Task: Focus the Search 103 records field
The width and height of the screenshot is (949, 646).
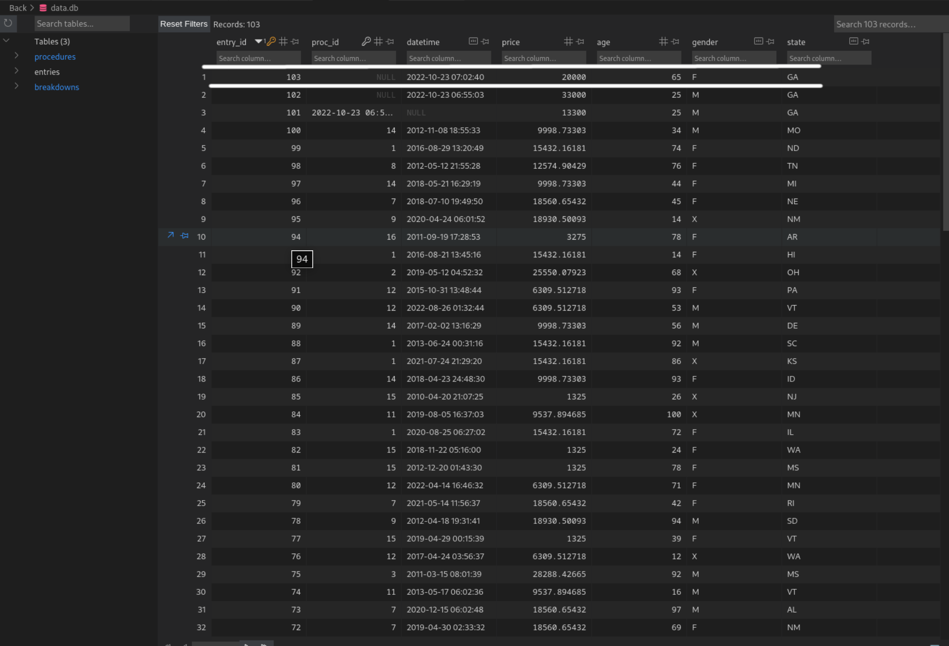Action: point(890,24)
